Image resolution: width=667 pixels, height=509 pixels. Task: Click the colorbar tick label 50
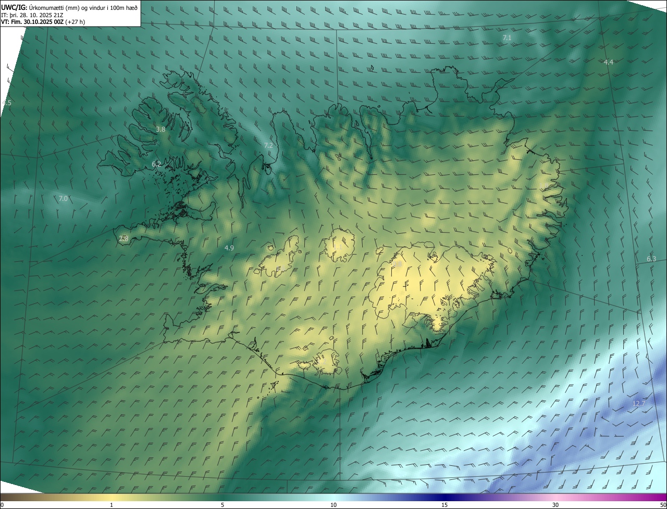(x=663, y=505)
